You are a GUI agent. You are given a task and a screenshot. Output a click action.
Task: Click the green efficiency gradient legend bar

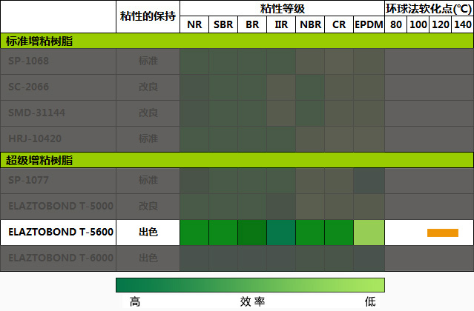(250, 285)
